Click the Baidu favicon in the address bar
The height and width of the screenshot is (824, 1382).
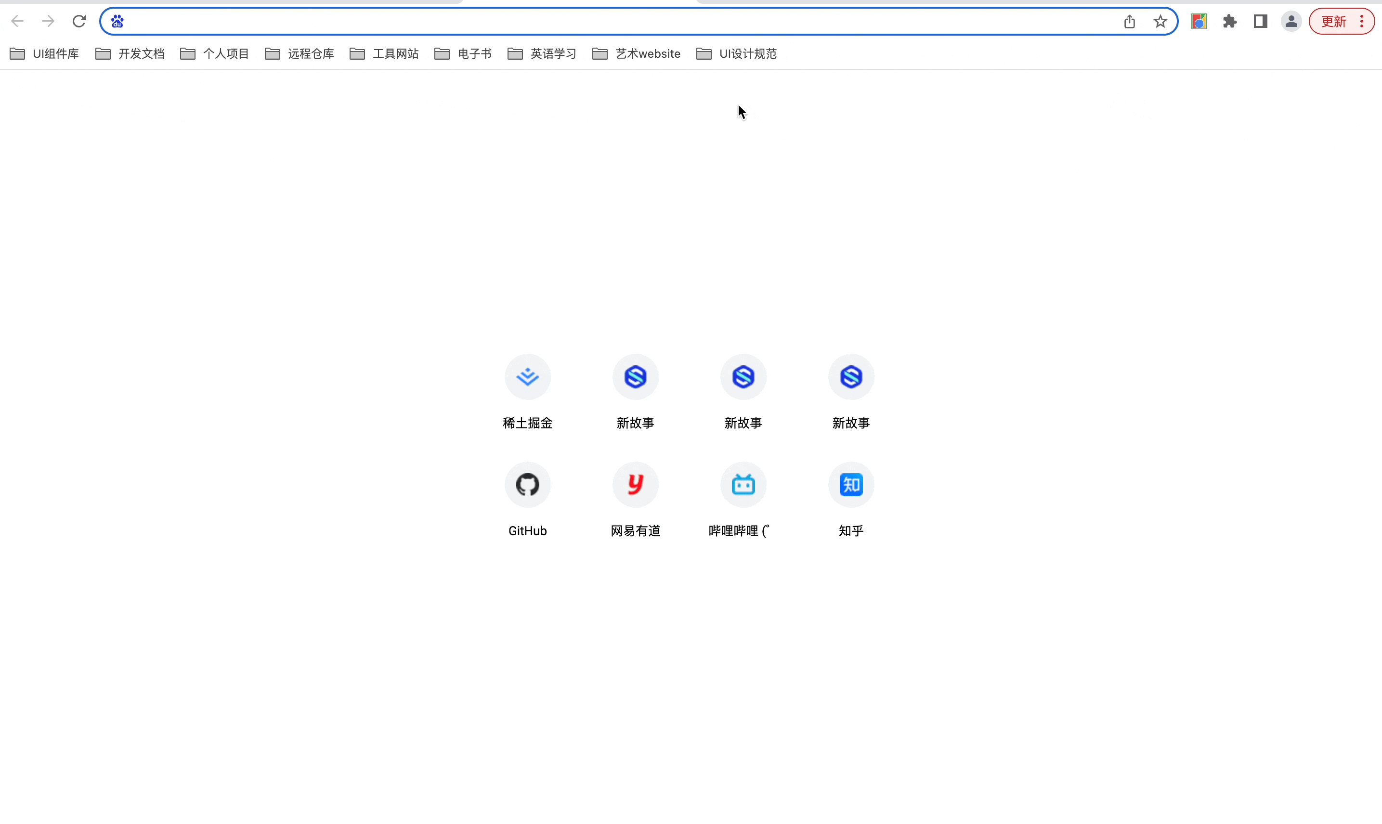pyautogui.click(x=117, y=21)
